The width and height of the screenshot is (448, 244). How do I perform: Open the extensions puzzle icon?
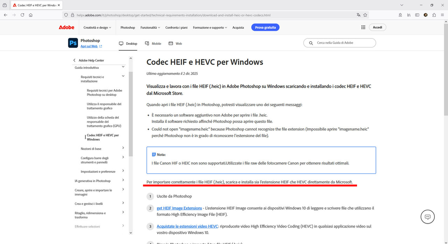click(x=434, y=15)
